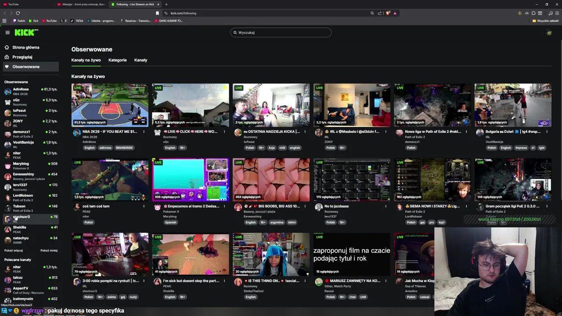Click the user avatar in Kick header
Screen dimensions: 562x316
[x=549, y=32]
